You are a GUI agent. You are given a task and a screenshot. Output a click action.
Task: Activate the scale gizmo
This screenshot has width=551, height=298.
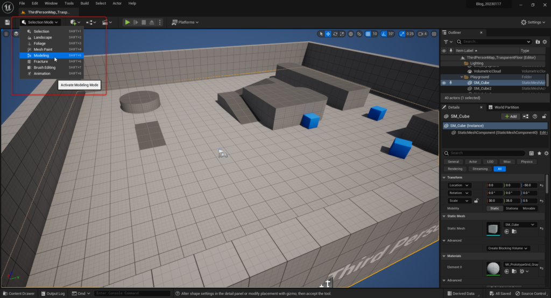tap(342, 34)
